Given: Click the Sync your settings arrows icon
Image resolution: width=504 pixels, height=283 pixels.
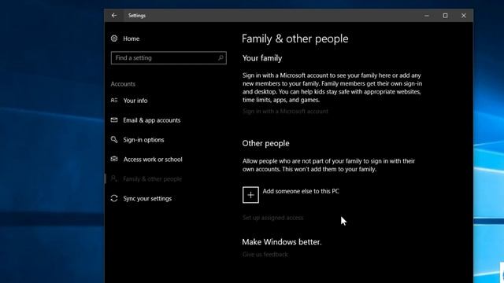Looking at the screenshot, I should coord(114,198).
